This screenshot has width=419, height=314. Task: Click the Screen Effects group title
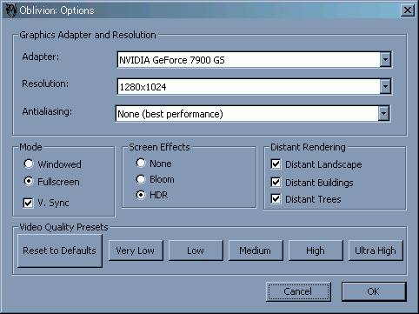click(159, 147)
